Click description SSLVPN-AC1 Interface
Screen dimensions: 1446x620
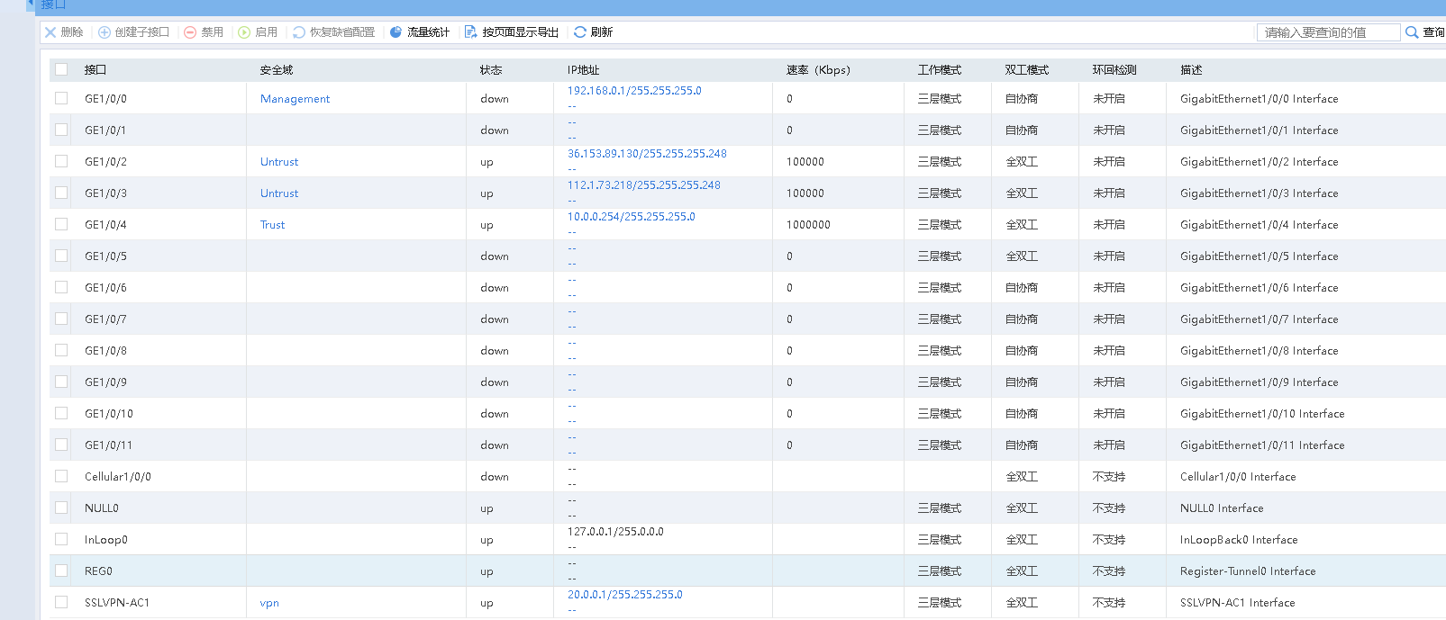pos(1238,603)
